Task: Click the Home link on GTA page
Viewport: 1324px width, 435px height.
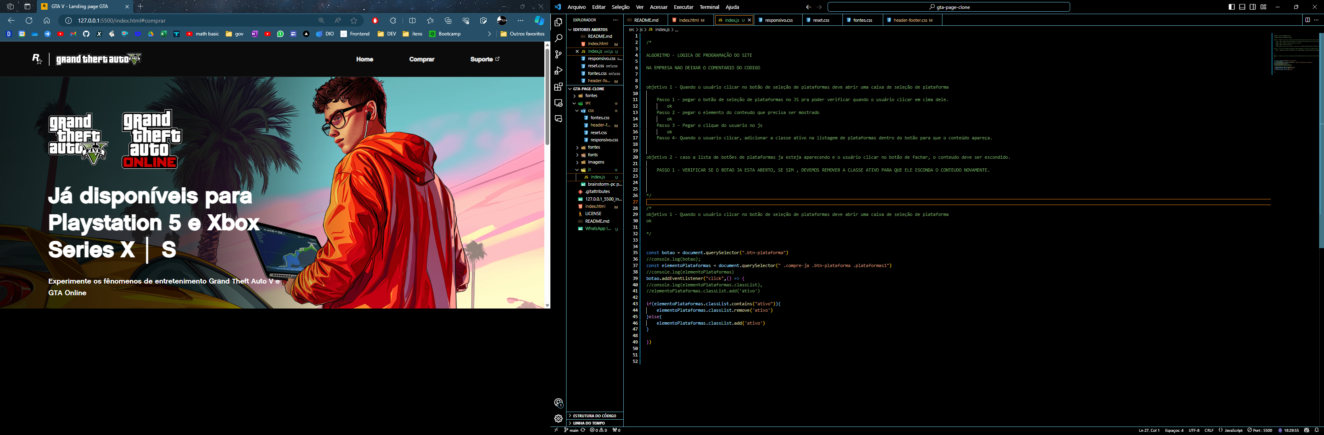Action: point(364,60)
